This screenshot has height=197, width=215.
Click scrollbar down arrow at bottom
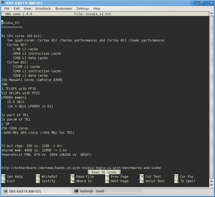[x=211, y=185]
